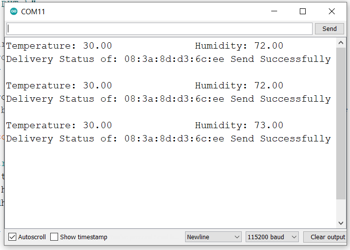Enable the Show timestamp checkbox
350x250 pixels.
tap(54, 237)
